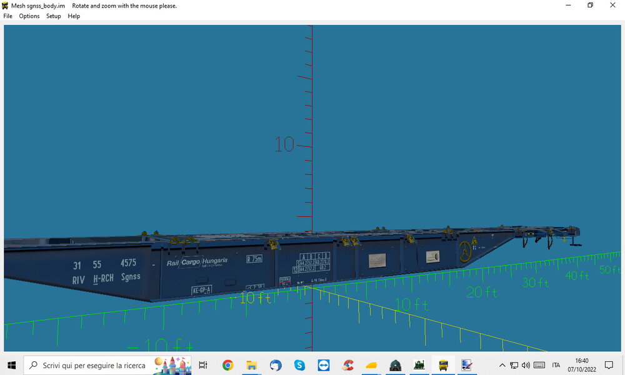
Task: Click the castle illustration in the search box
Action: coord(172,366)
